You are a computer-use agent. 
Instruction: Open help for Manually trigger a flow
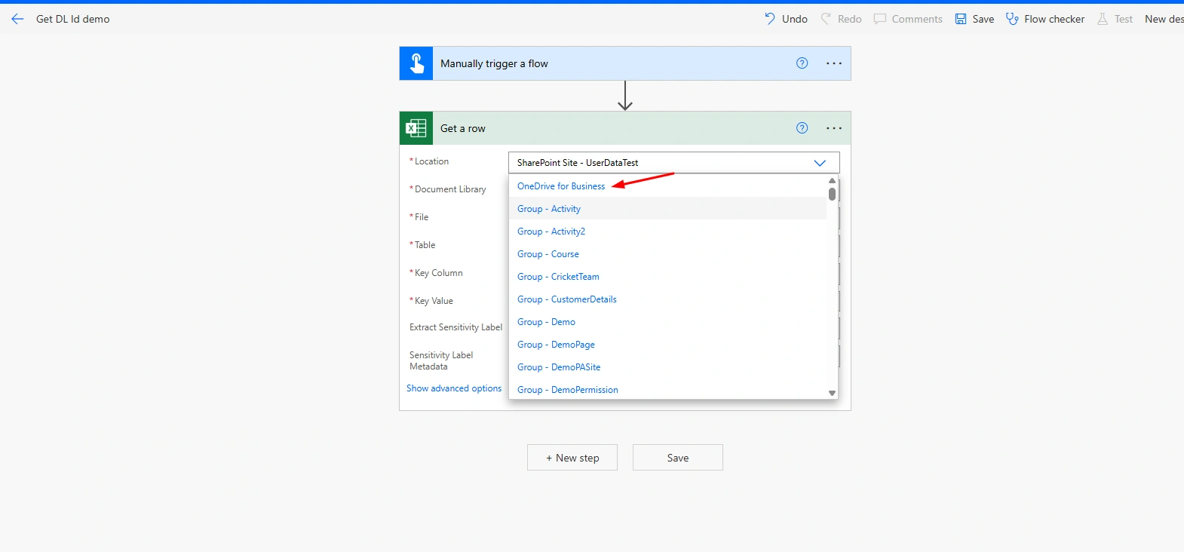pyautogui.click(x=802, y=63)
